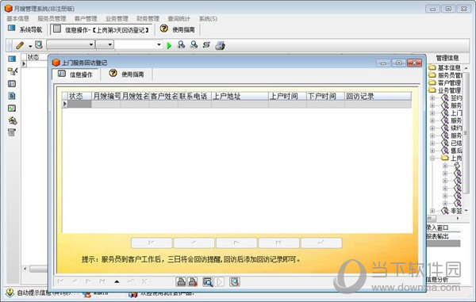This screenshot has width=476, height=302.
Task: Click the first-record button below the grid
Action: 152,243
